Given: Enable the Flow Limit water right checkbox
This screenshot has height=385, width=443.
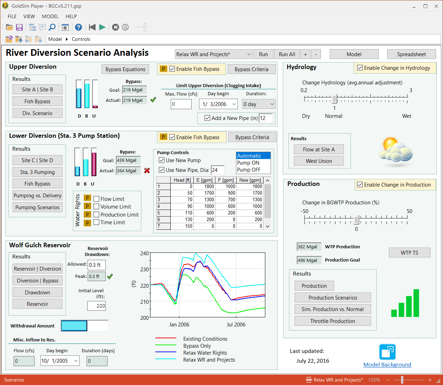Looking at the screenshot, I should coord(96,199).
